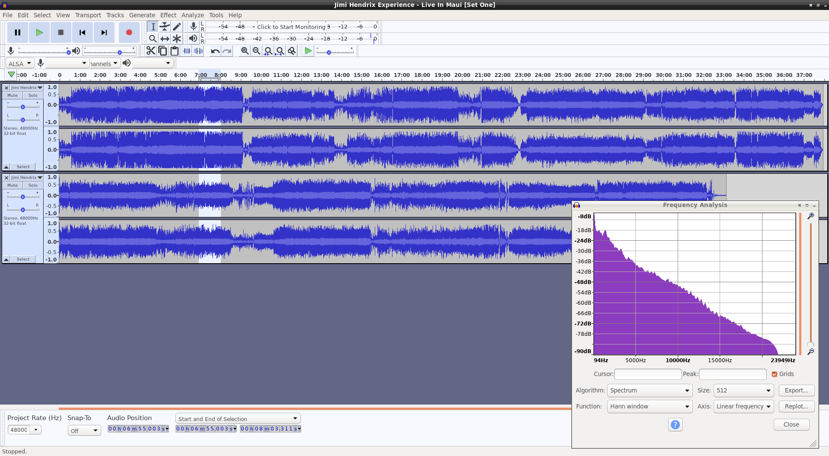Open the Axis Linear frequency dropdown
The width and height of the screenshot is (829, 456).
pyautogui.click(x=743, y=406)
